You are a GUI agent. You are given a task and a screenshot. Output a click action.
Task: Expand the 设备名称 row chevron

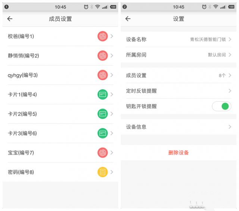[x=230, y=39]
